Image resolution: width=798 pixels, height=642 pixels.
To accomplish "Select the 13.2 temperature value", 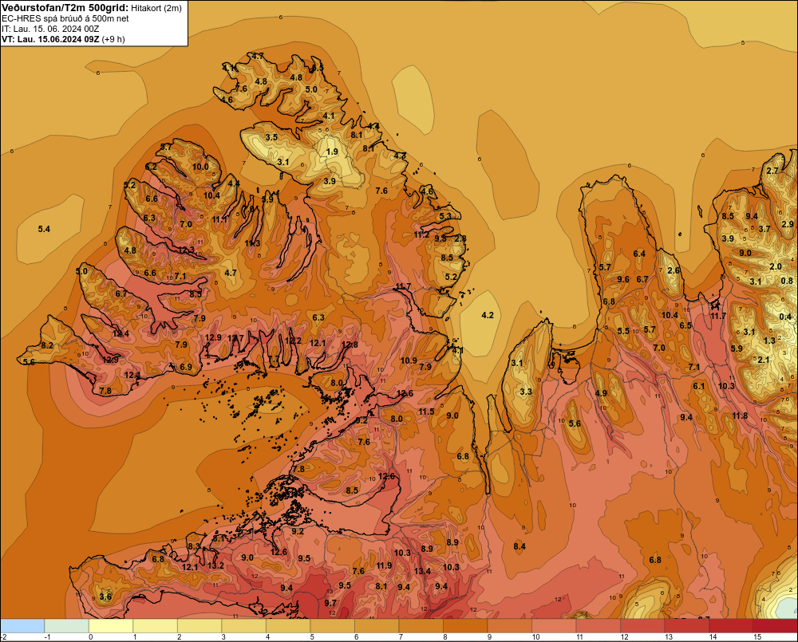I will 215,565.
